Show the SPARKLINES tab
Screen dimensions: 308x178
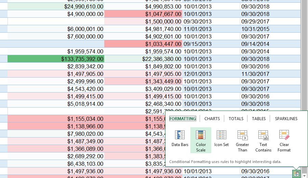(x=286, y=119)
